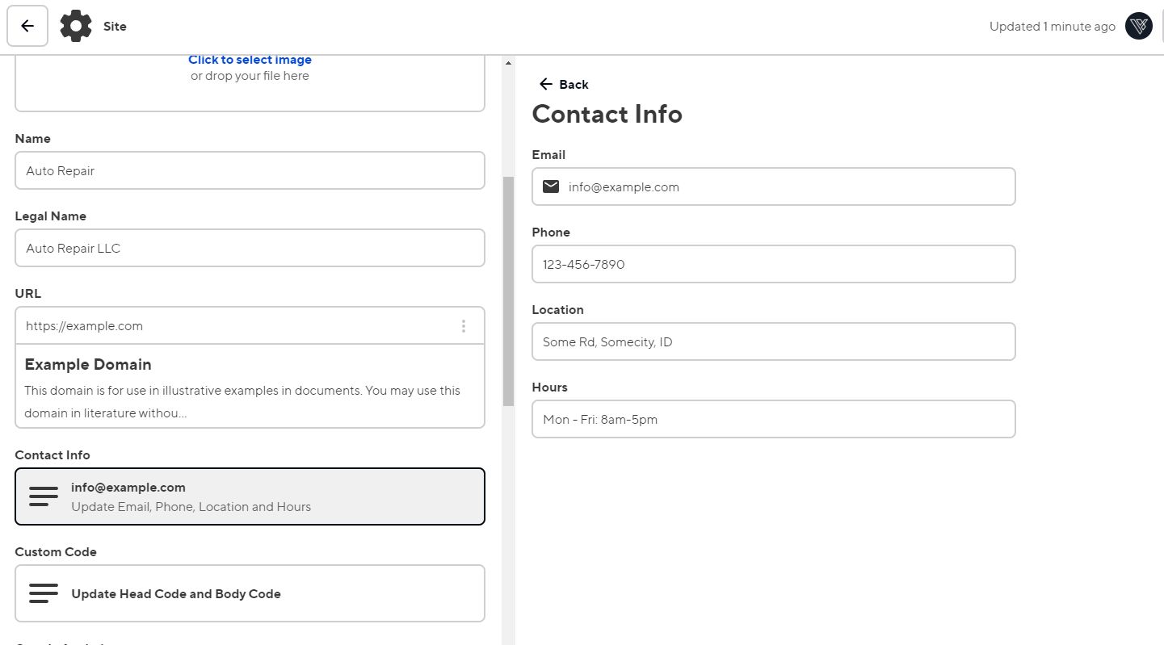Focus the Name field with Auto Repair
Screen dimensions: 1164x645
click(250, 170)
